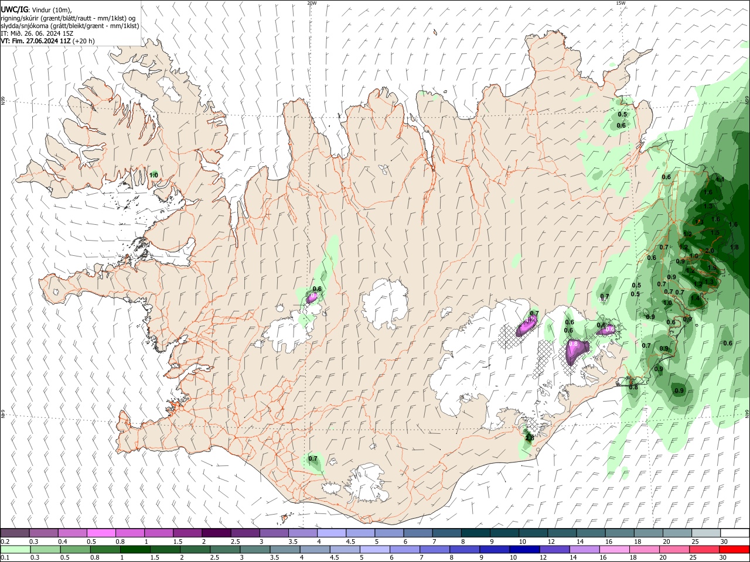
Task: Pick the pale lavender 4 mm snow swatch
Action: 331,533
